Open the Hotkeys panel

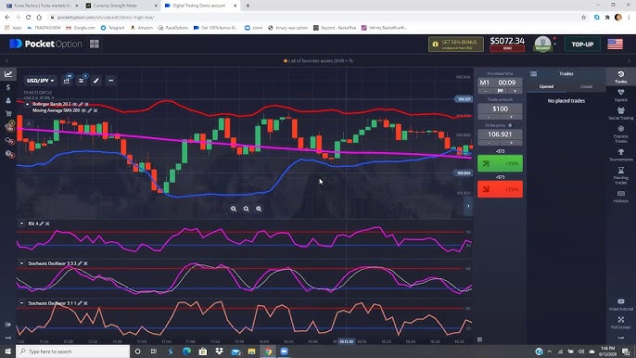coord(620,197)
